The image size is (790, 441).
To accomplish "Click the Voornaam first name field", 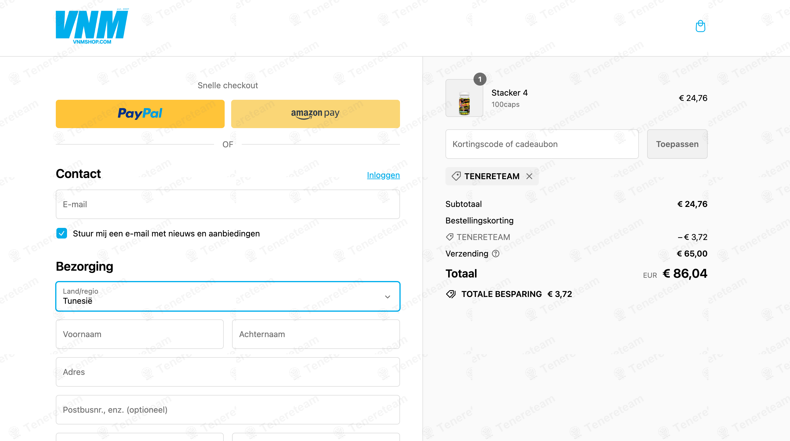I will (x=140, y=334).
